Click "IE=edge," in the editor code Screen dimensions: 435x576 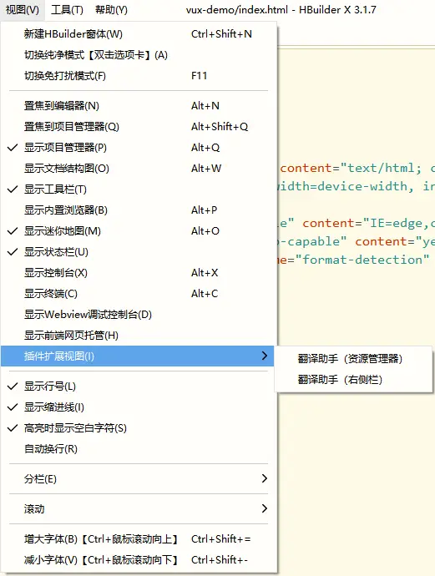coord(396,224)
